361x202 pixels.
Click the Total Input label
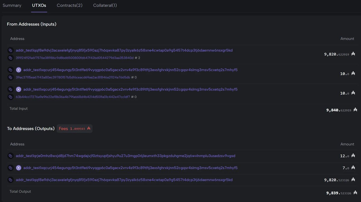pos(19,109)
